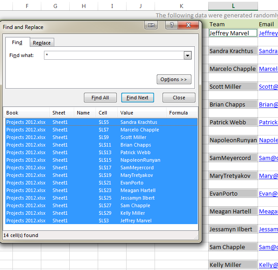The image size is (278, 270).
Task: Click the help question mark button in dialog
Action: pyautogui.click(x=171, y=25)
